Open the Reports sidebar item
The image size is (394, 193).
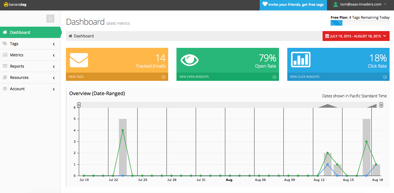tap(30, 66)
